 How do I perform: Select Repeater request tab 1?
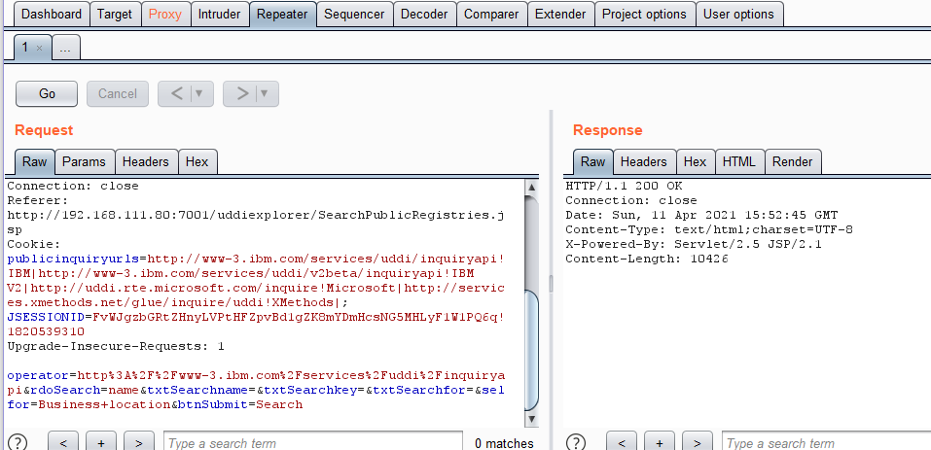pyautogui.click(x=26, y=48)
